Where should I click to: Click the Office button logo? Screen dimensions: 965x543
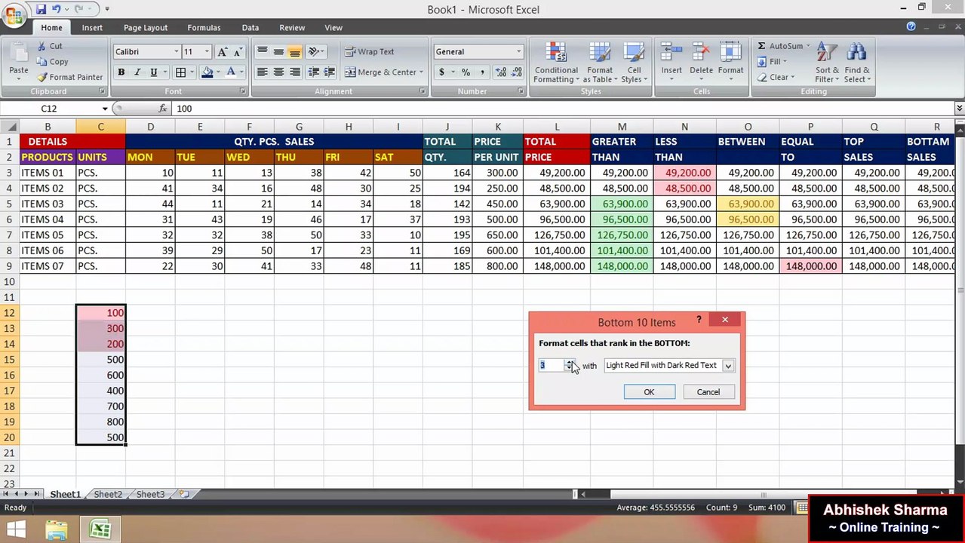tap(14, 16)
